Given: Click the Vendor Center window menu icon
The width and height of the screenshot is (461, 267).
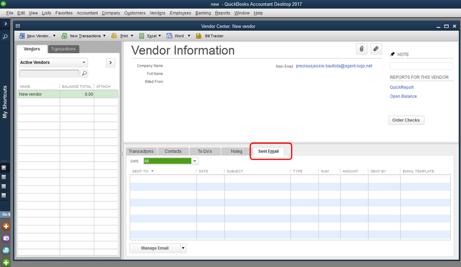Looking at the screenshot, I should (18, 26).
